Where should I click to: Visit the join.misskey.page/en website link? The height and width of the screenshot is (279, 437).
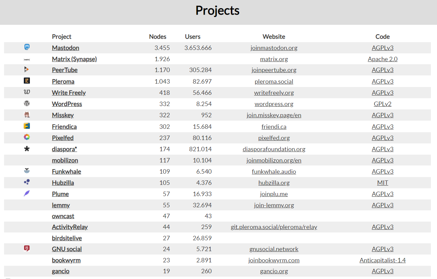click(x=274, y=115)
